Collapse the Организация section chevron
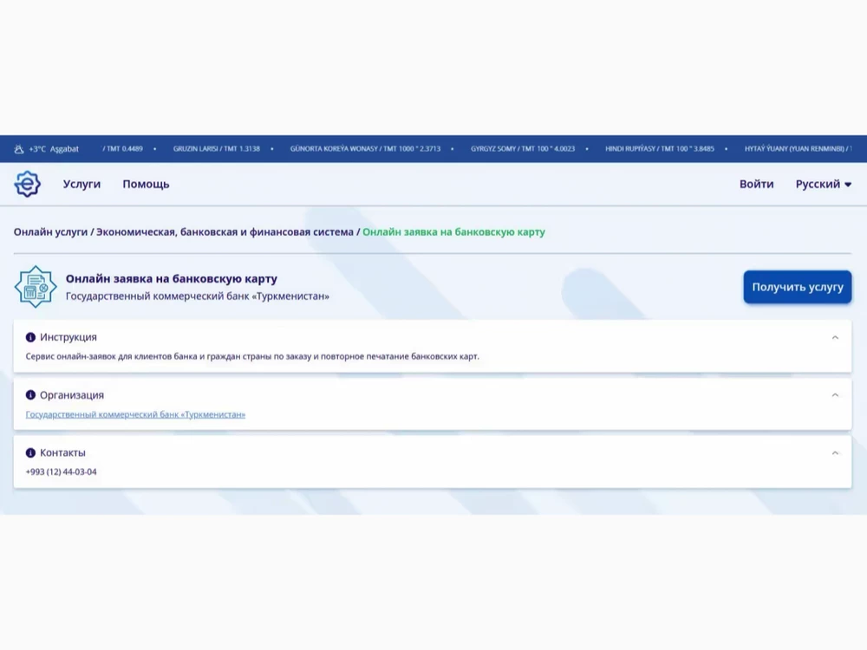Screen dimensions: 867x650 coord(835,394)
